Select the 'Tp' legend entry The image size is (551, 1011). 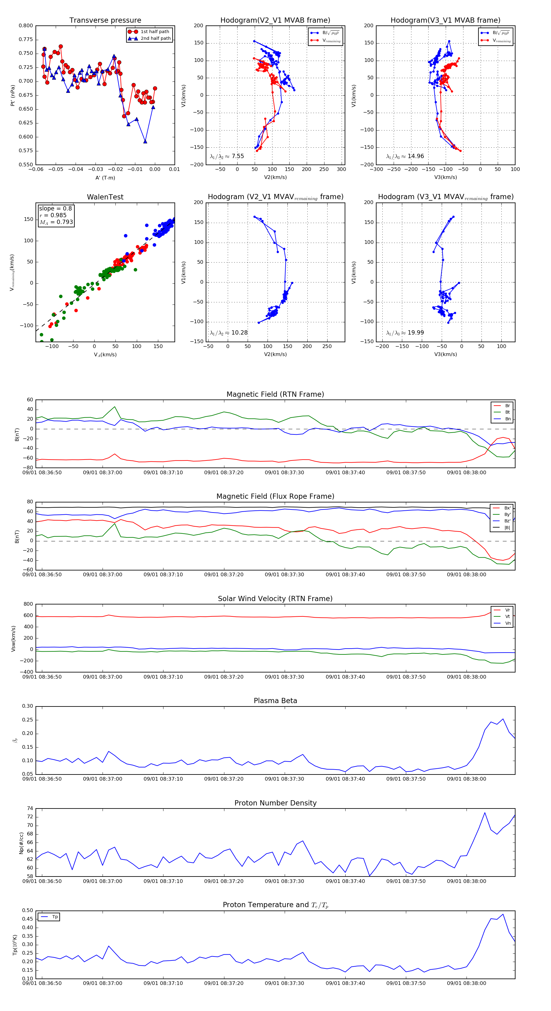[x=49, y=917]
